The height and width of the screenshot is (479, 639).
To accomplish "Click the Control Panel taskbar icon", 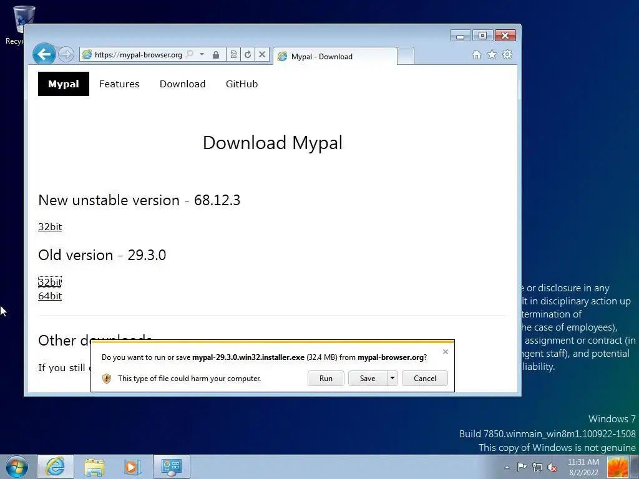I will (171, 467).
